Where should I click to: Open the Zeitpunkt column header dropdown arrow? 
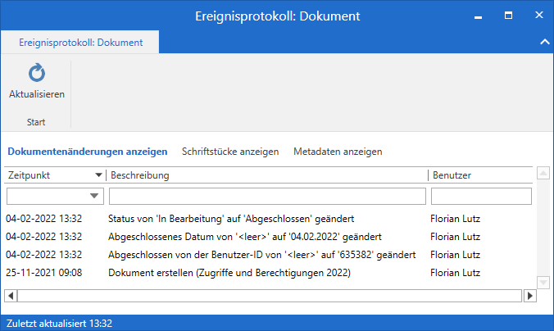click(x=99, y=175)
